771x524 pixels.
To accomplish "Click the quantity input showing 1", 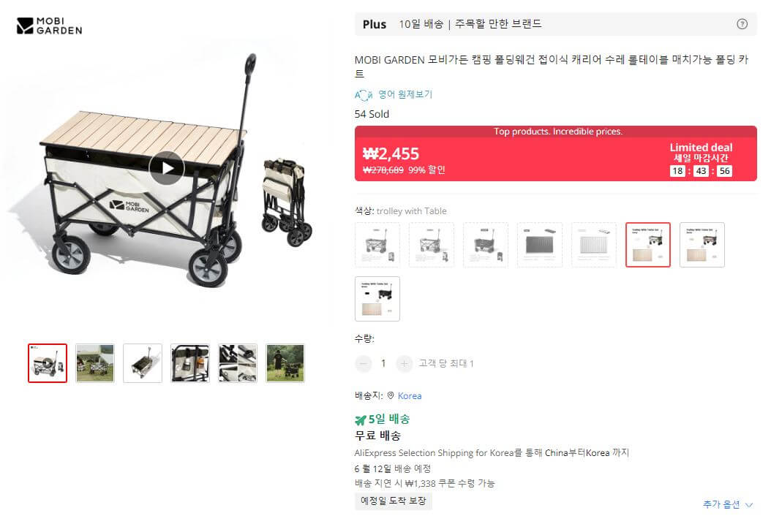I will coord(383,363).
